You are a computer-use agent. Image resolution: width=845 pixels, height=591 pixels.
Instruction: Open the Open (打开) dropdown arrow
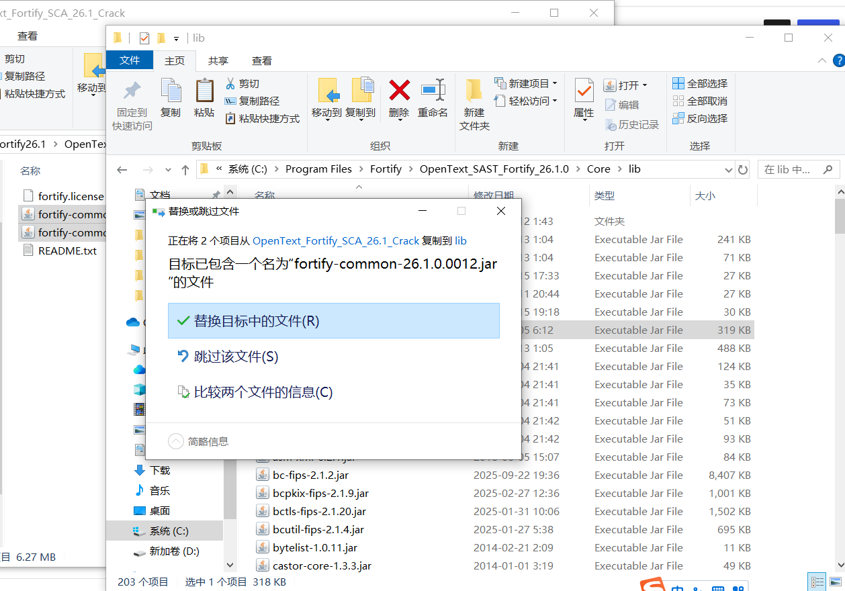click(645, 85)
